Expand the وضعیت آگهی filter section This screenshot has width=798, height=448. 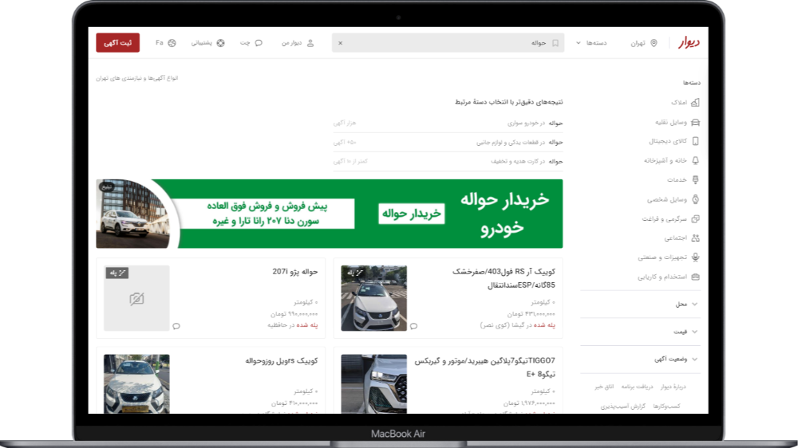click(x=640, y=359)
